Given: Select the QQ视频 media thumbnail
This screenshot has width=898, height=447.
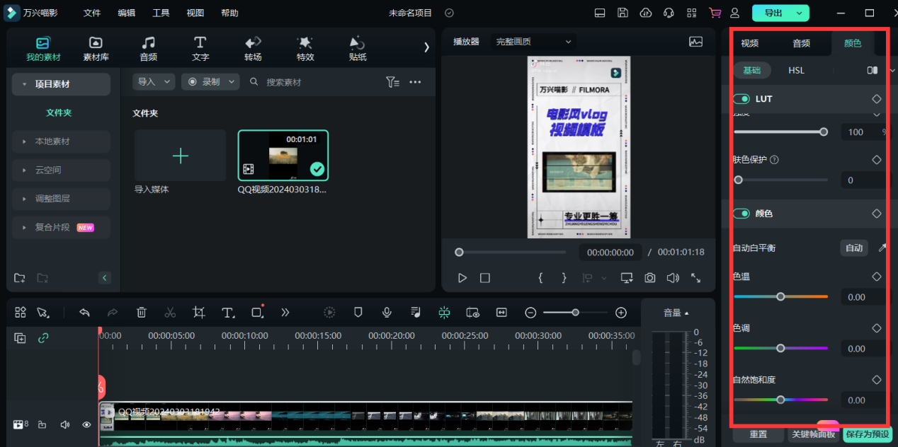Looking at the screenshot, I should [x=283, y=155].
